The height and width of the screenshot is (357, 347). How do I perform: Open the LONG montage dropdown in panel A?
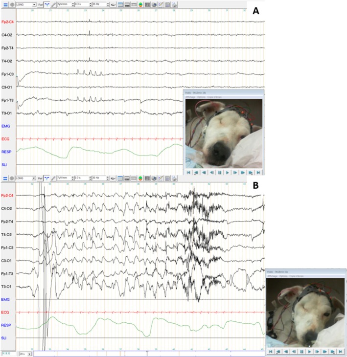point(26,4)
